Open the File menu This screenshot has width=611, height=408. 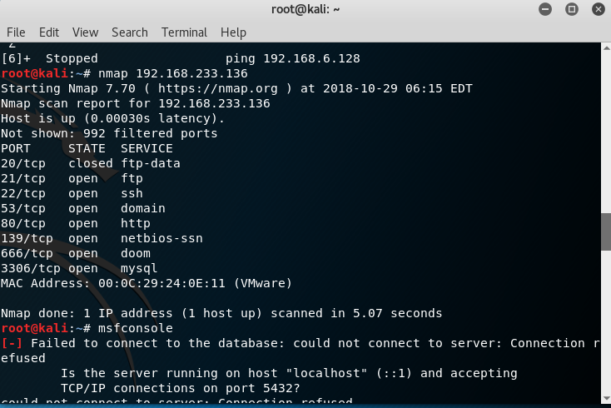coord(16,32)
